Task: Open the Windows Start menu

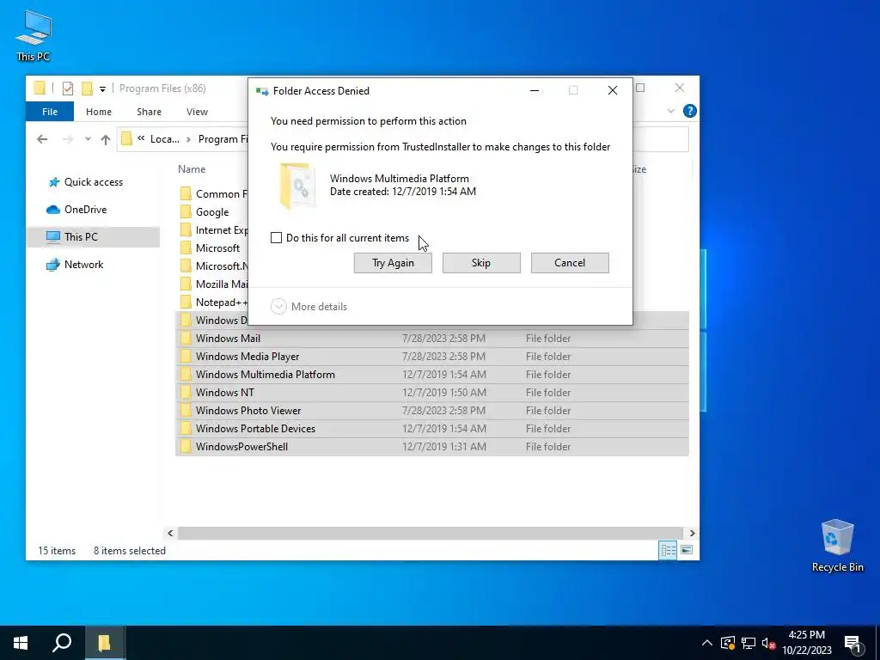Action: click(x=21, y=643)
